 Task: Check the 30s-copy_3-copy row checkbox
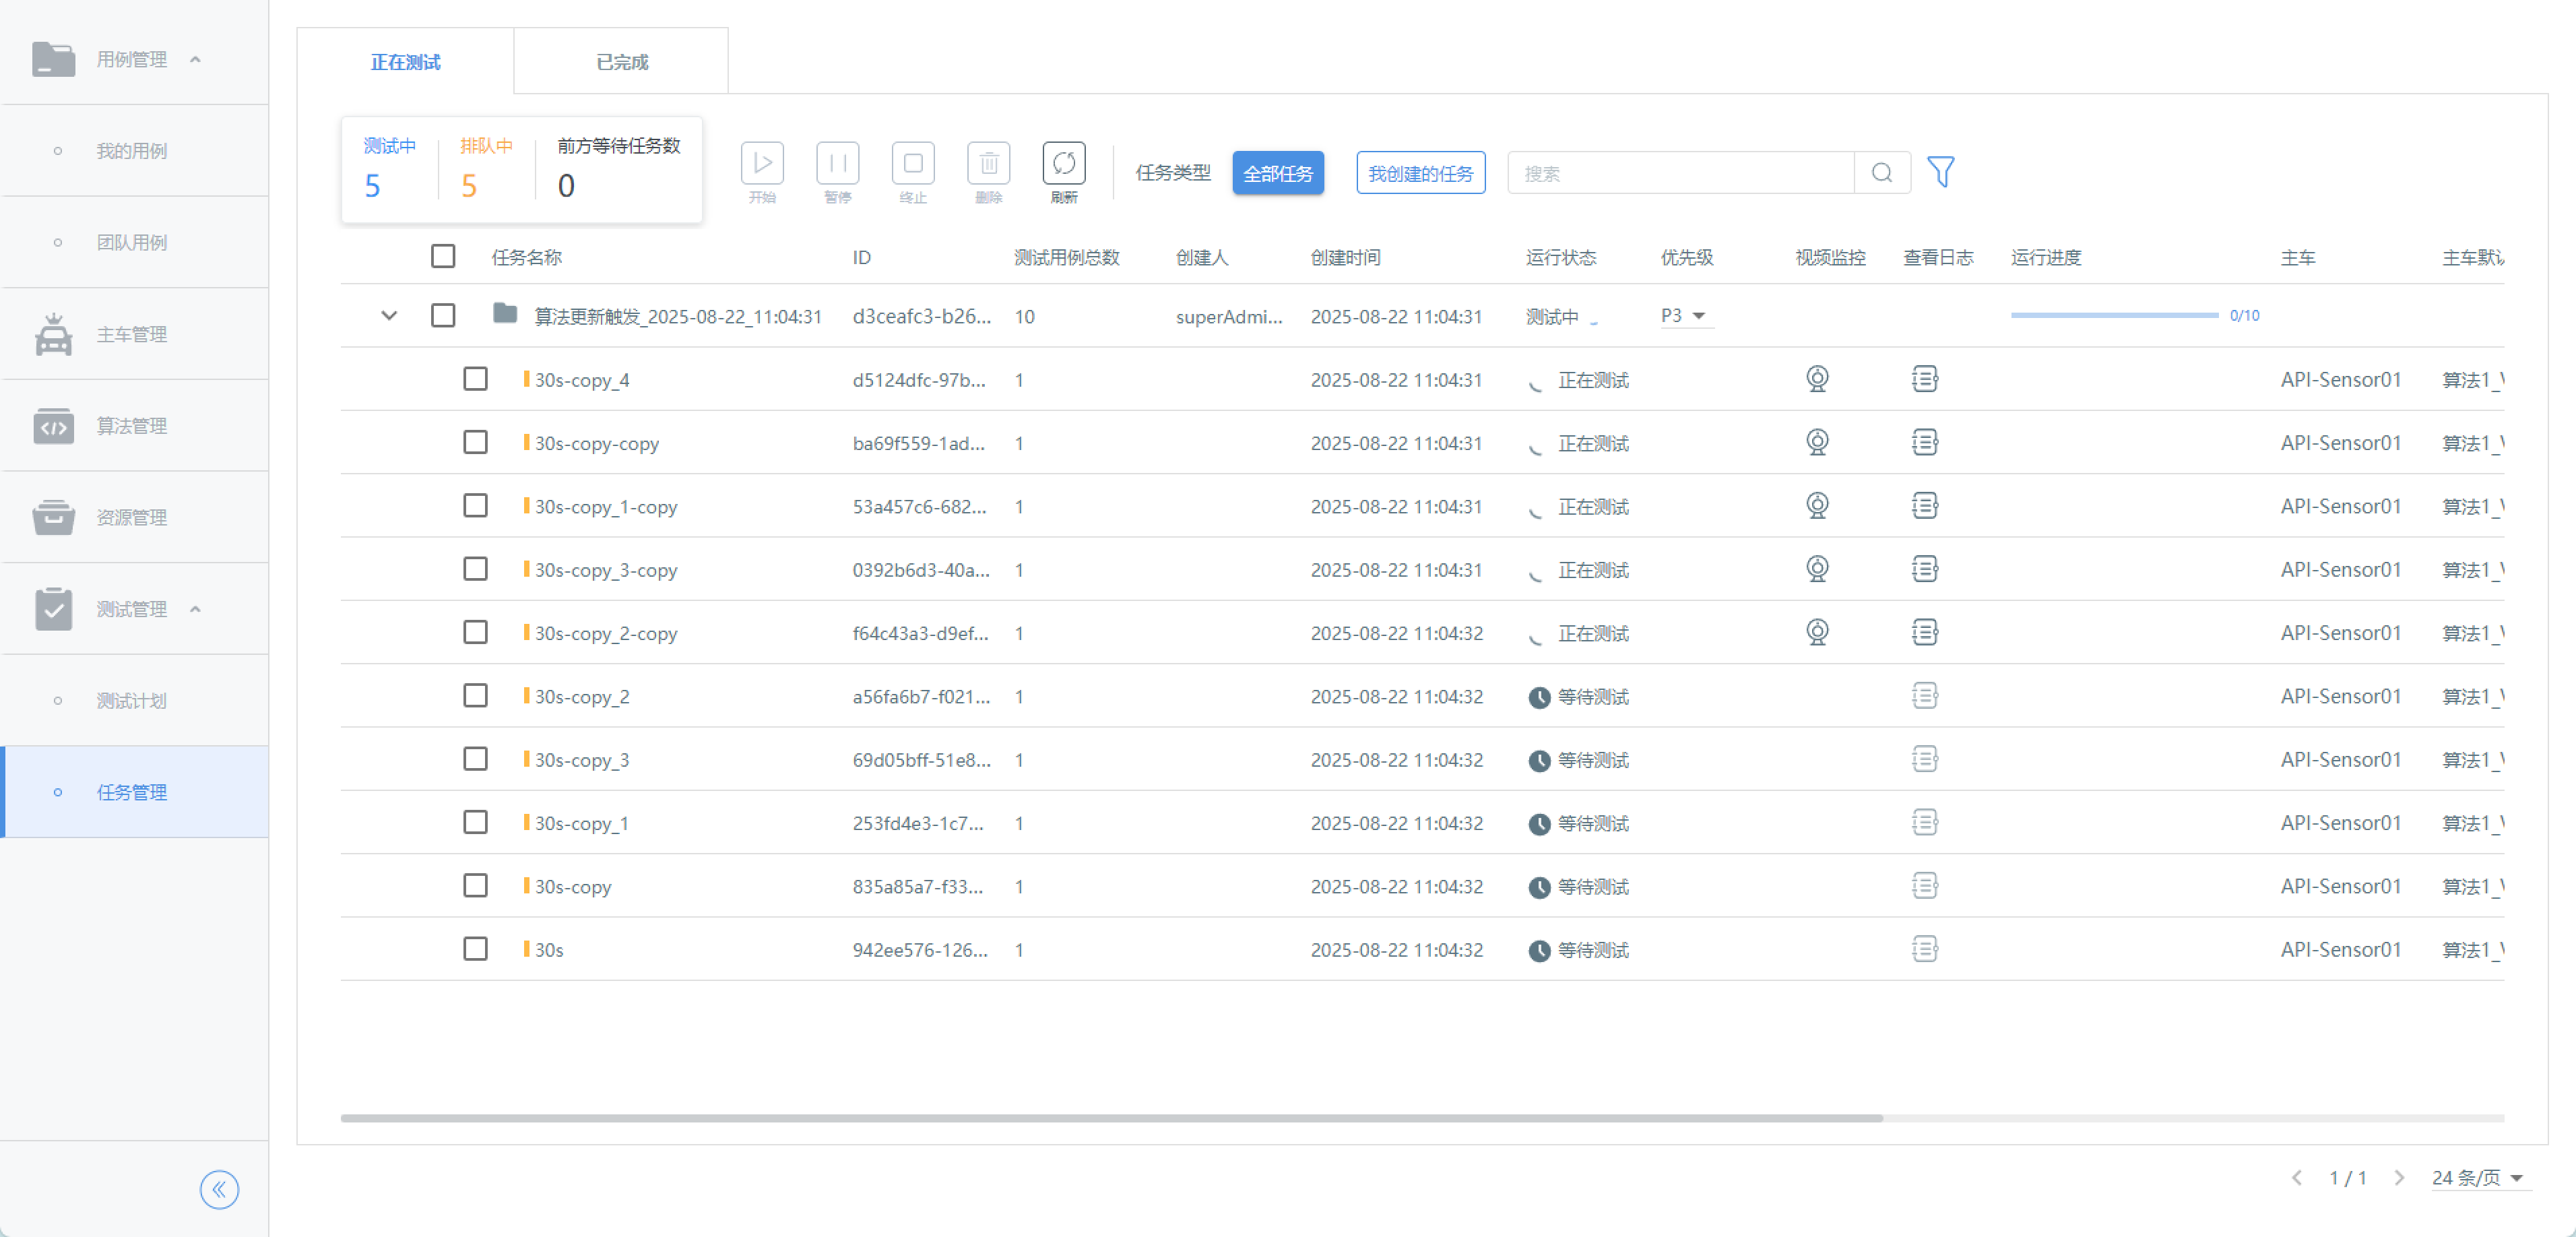point(475,569)
